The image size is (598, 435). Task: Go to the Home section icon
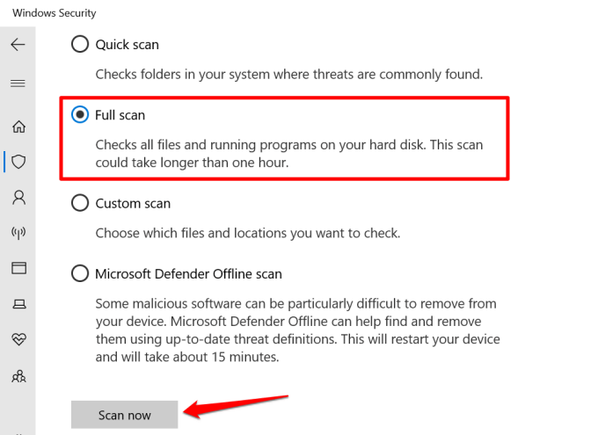[x=18, y=127]
